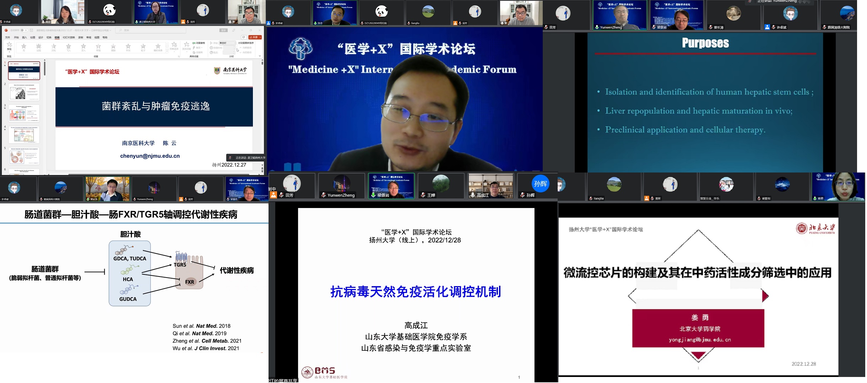Click the save icon in title bar
The height and width of the screenshot is (383, 867).
click(x=31, y=30)
